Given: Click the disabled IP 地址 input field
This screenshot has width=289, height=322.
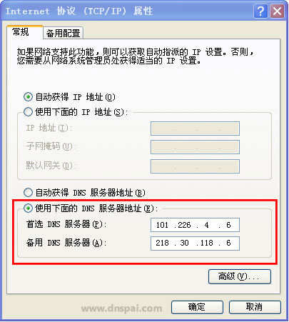Looking at the screenshot, I should pos(195,129).
